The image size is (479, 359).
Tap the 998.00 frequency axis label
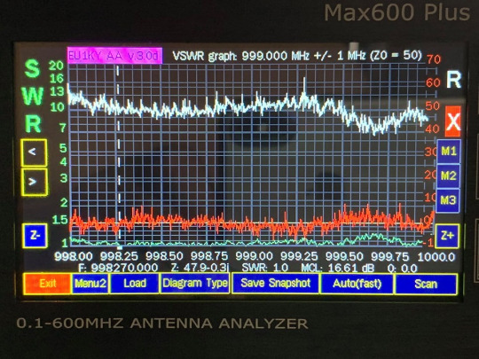(74, 256)
